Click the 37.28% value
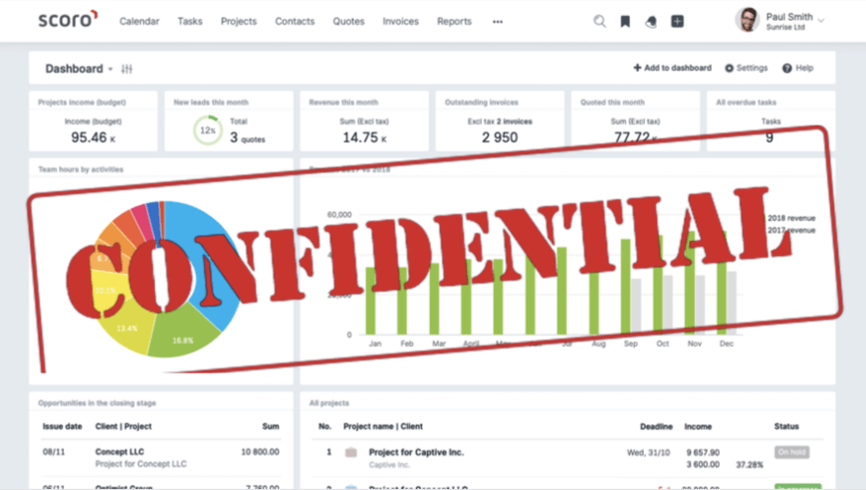The image size is (866, 490). [750, 465]
